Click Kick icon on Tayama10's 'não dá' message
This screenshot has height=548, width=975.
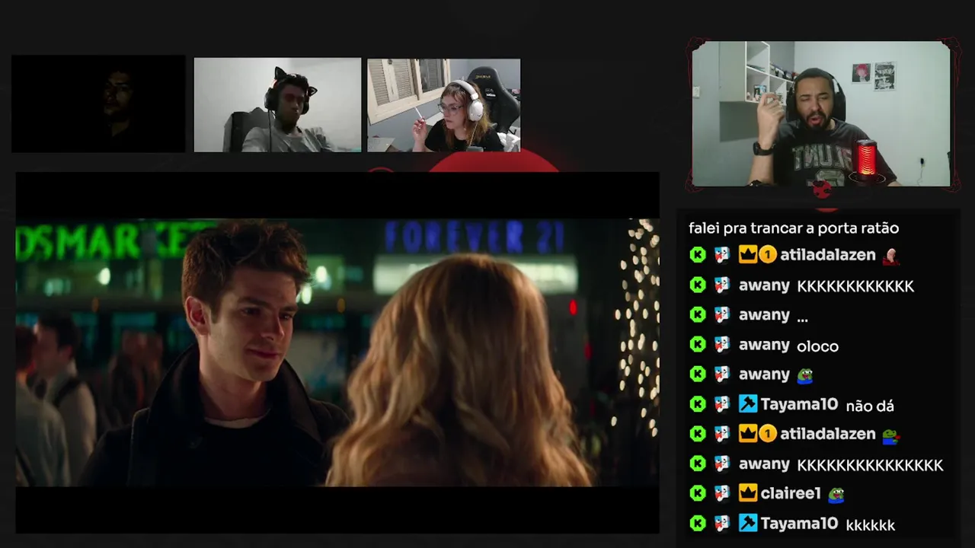click(698, 404)
